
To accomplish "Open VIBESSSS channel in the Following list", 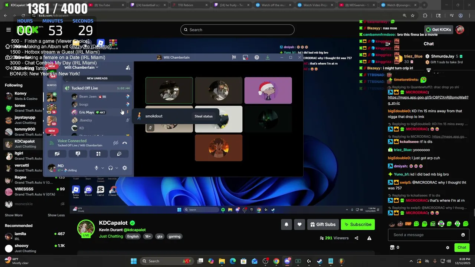I will tap(34, 191).
